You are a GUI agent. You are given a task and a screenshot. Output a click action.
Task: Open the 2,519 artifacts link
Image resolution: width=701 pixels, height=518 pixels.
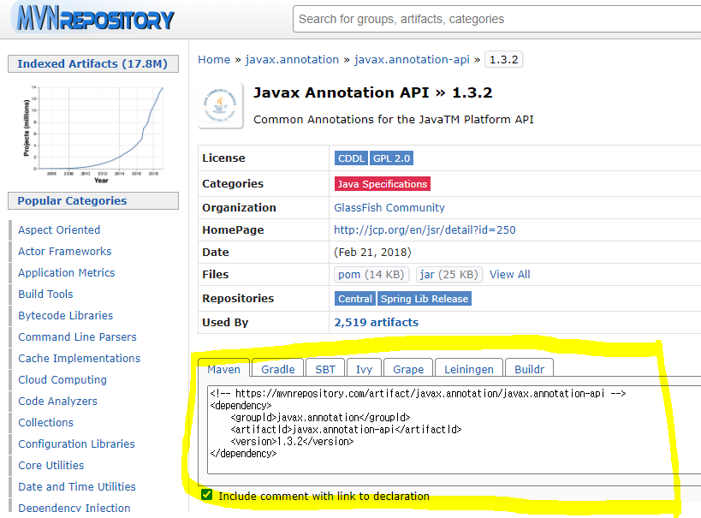(376, 322)
